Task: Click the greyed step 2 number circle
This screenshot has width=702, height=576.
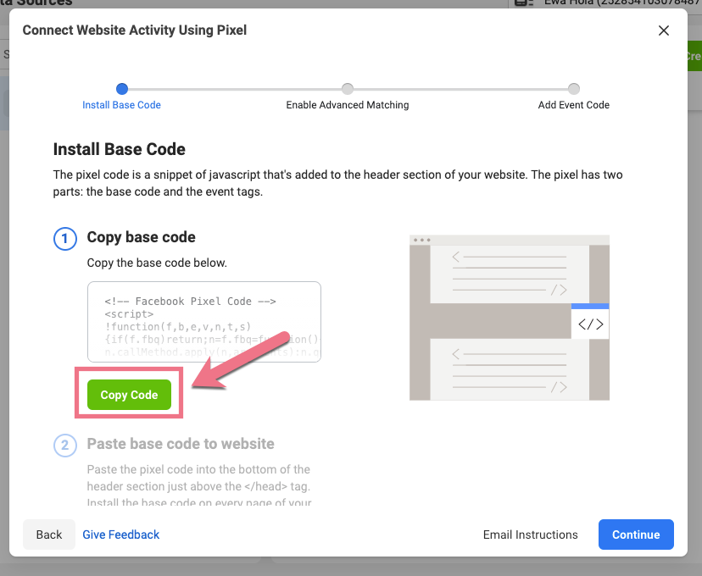Action: point(65,445)
